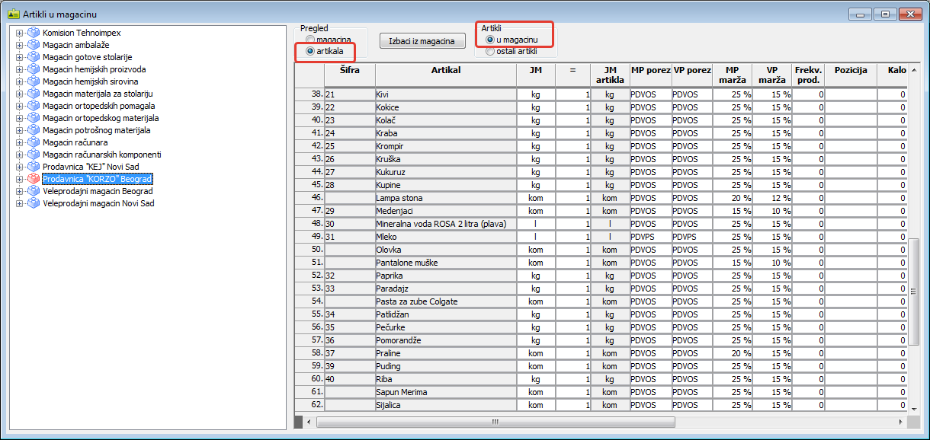This screenshot has width=930, height=440.
Task: Click the cube icon of Magacin ambalaže
Action: [x=33, y=45]
